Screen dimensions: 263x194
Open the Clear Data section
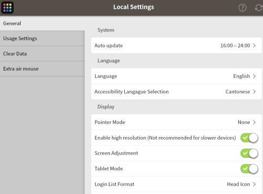tap(42, 54)
